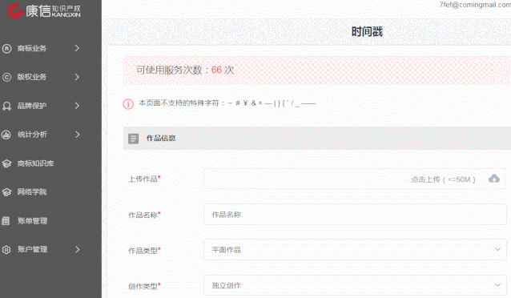The width and height of the screenshot is (511, 298).
Task: Click the account management gear icon
Action: tap(6, 250)
